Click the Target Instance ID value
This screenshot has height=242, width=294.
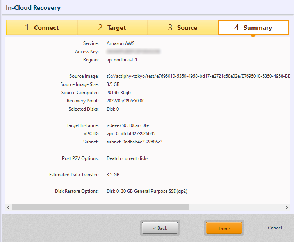[128, 125]
